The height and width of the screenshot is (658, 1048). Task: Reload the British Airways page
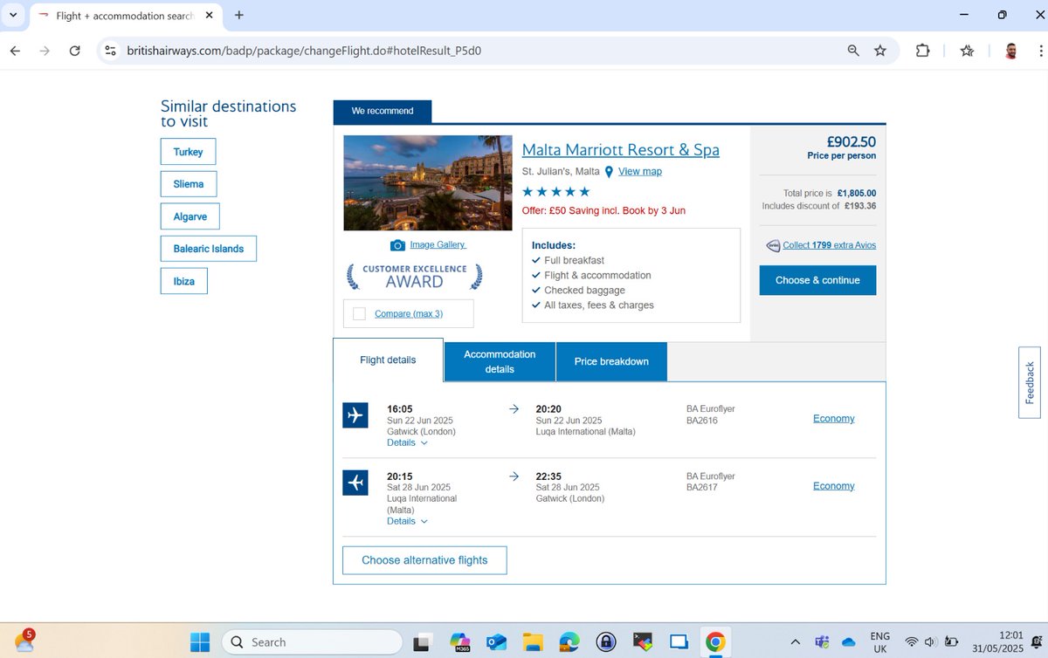[75, 51]
